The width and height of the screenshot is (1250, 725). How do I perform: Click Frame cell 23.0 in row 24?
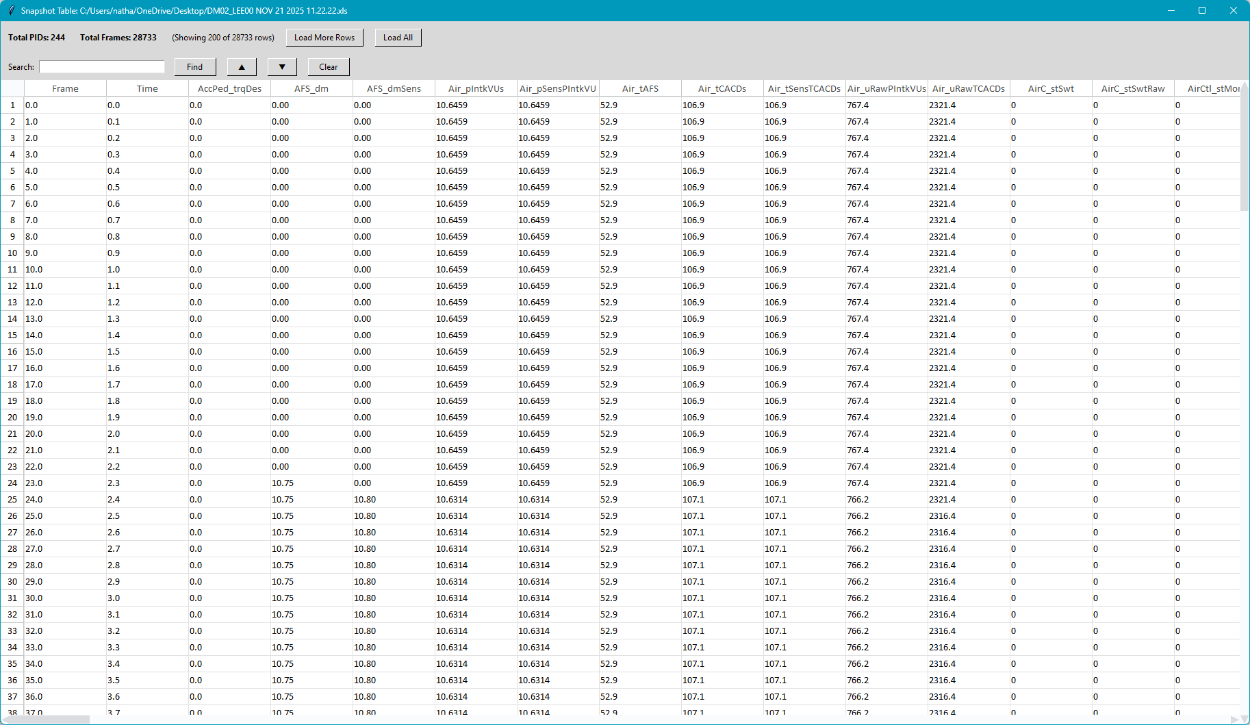(x=65, y=483)
